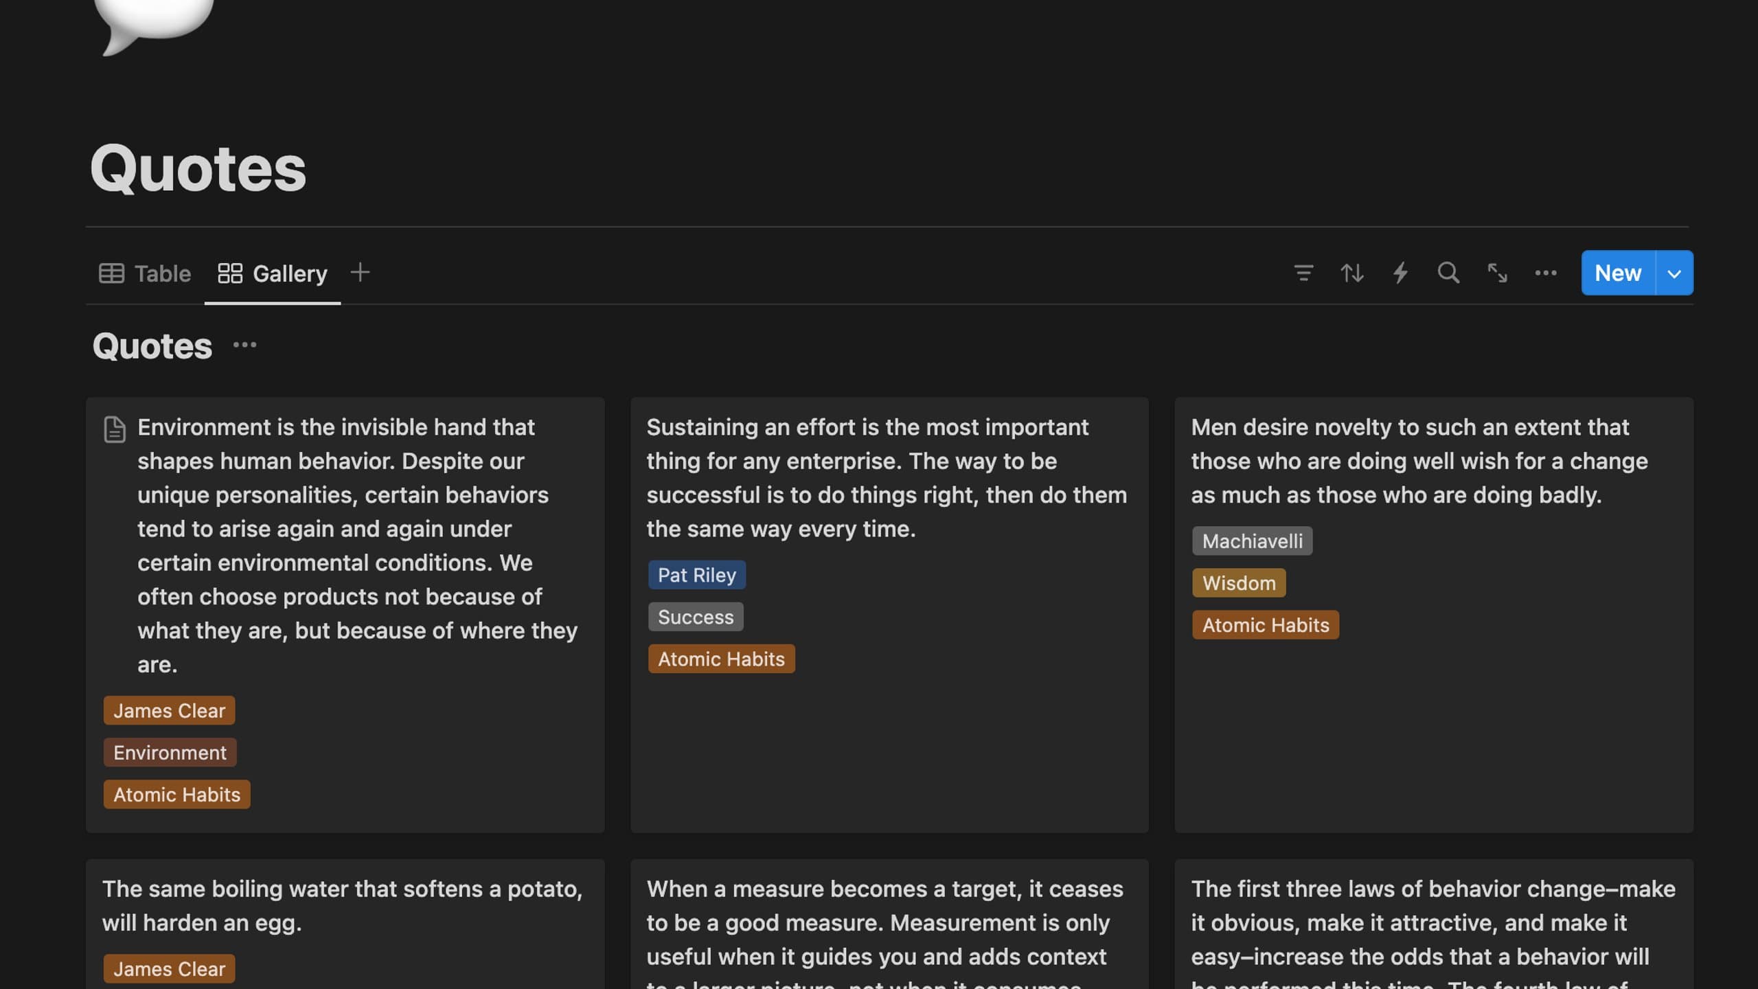Expand the New button dropdown arrow
Image resolution: width=1758 pixels, height=989 pixels.
coord(1674,273)
